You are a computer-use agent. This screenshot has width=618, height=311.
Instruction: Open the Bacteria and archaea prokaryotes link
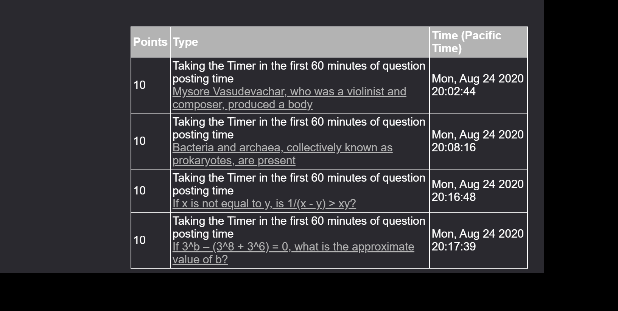click(x=282, y=148)
